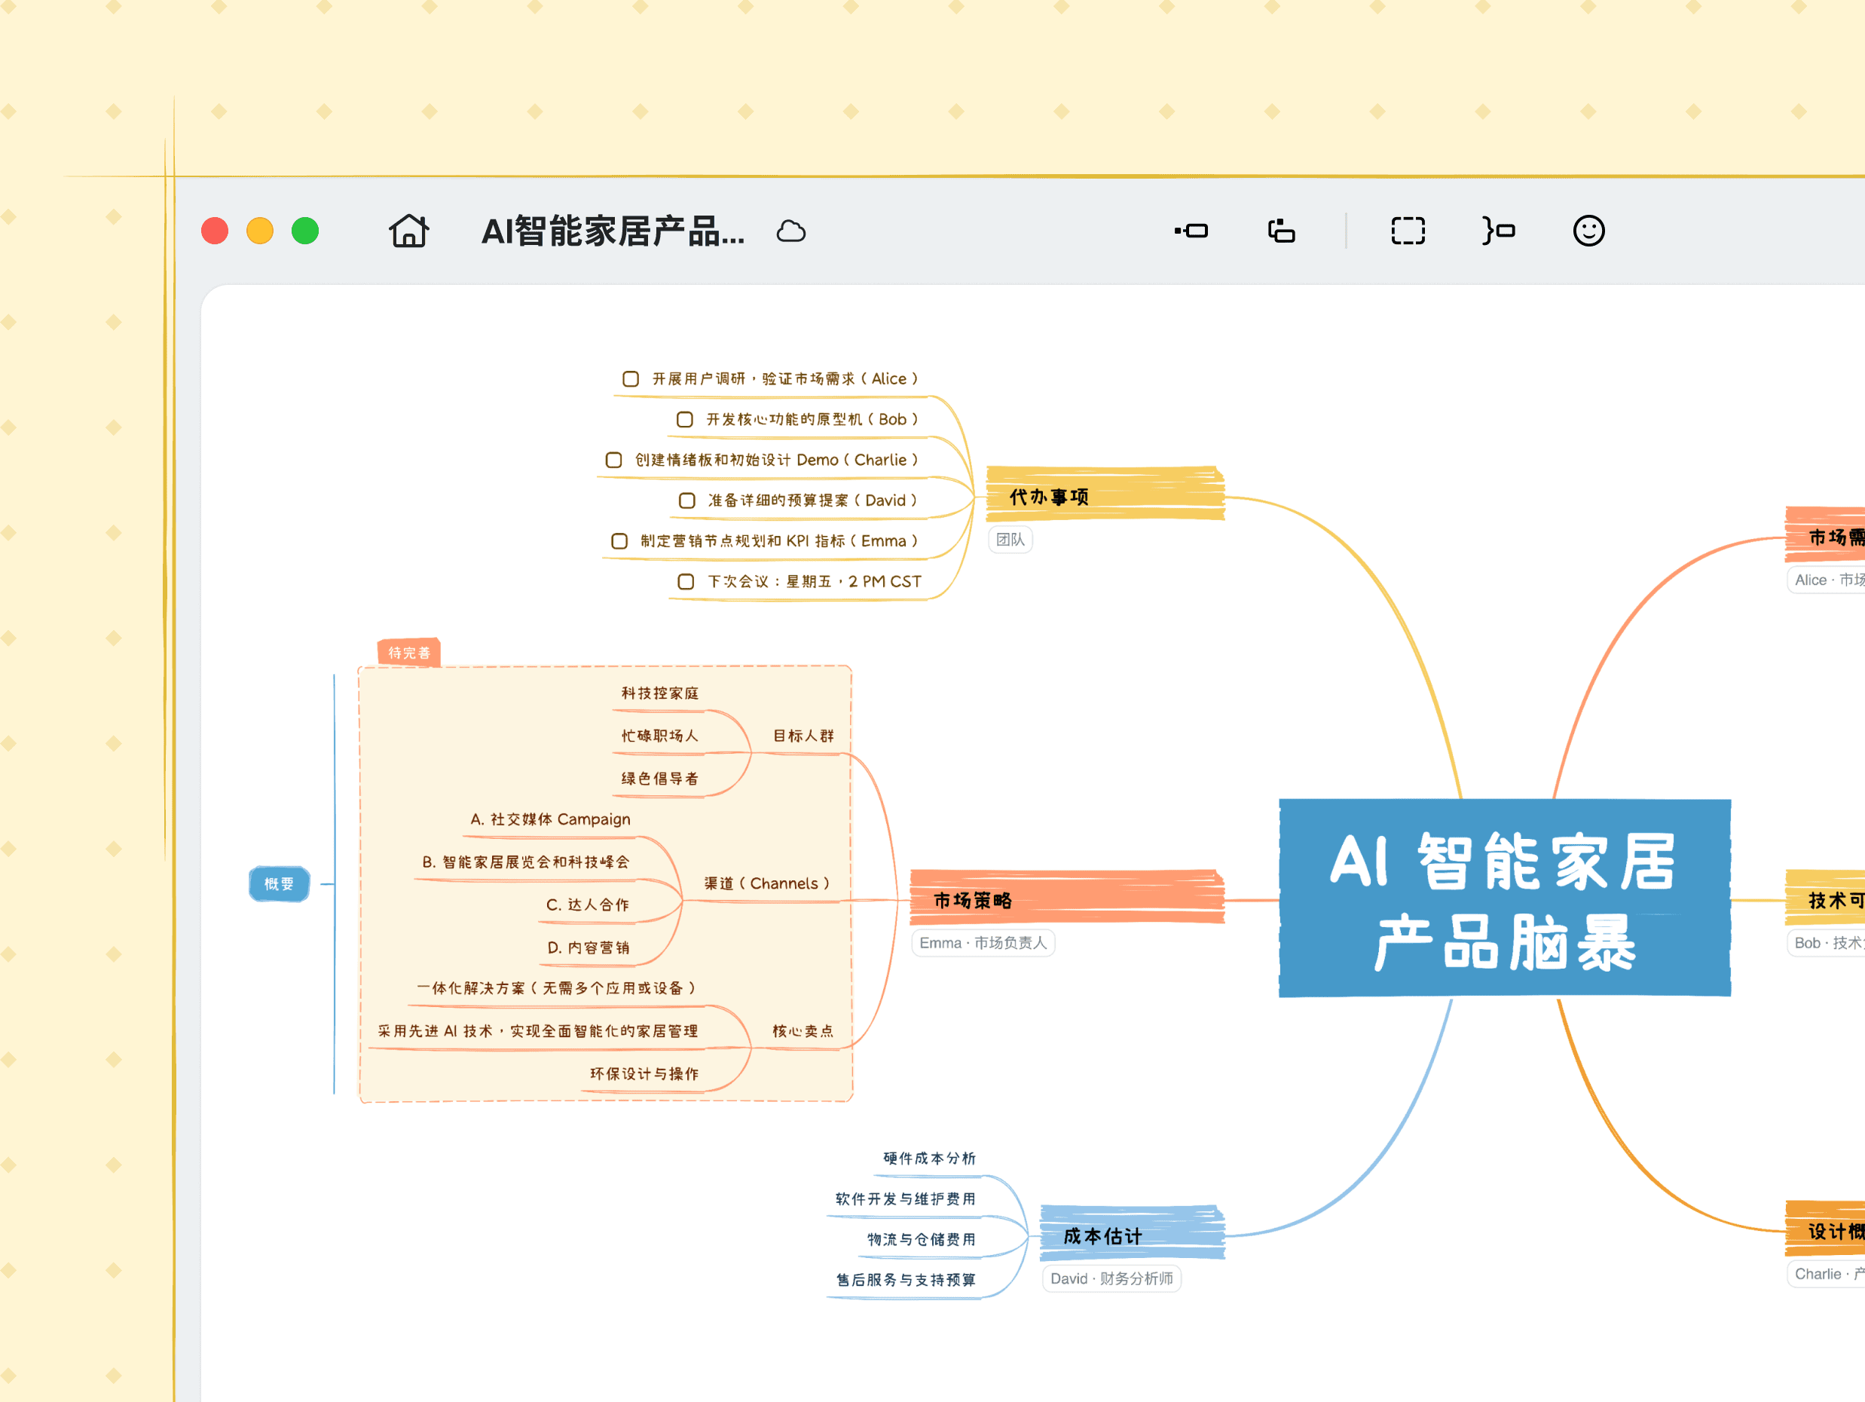Click the 待完善 boundary label tag
Viewport: 1865px width, 1402px height.
(409, 652)
